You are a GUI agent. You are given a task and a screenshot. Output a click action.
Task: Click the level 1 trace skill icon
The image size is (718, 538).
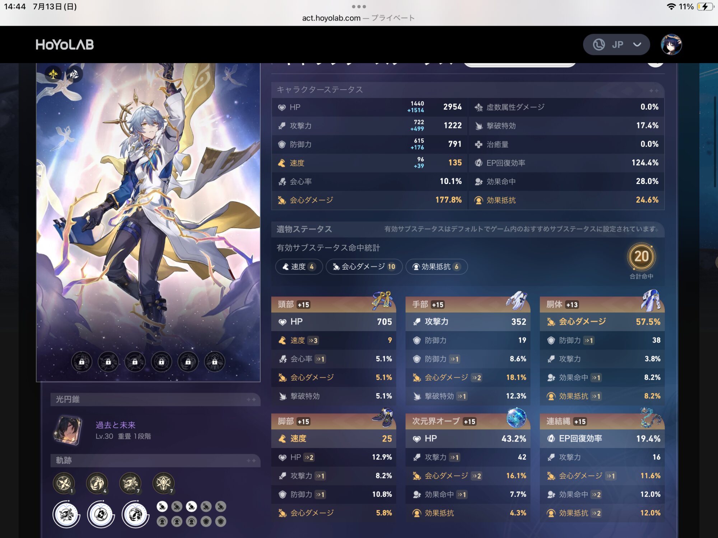pyautogui.click(x=64, y=483)
